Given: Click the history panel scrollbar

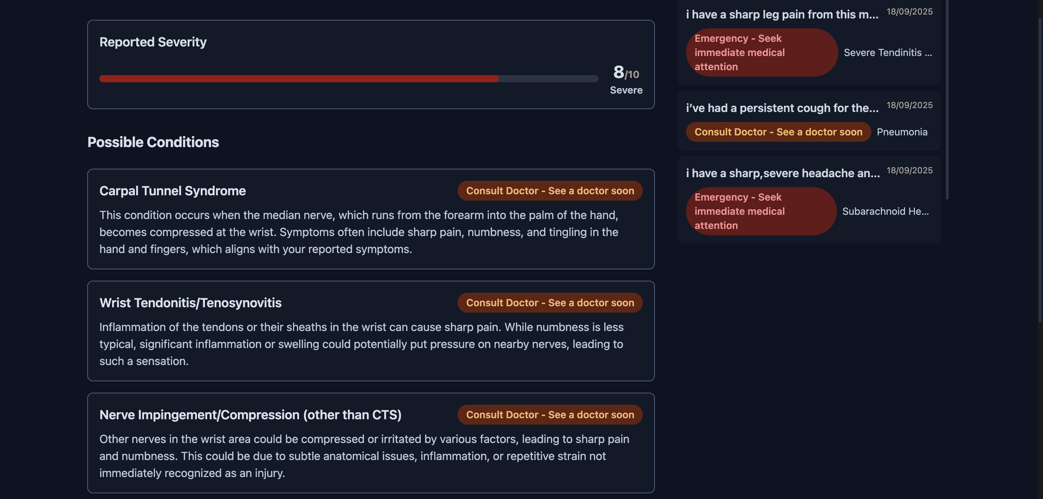Looking at the screenshot, I should click(947, 101).
